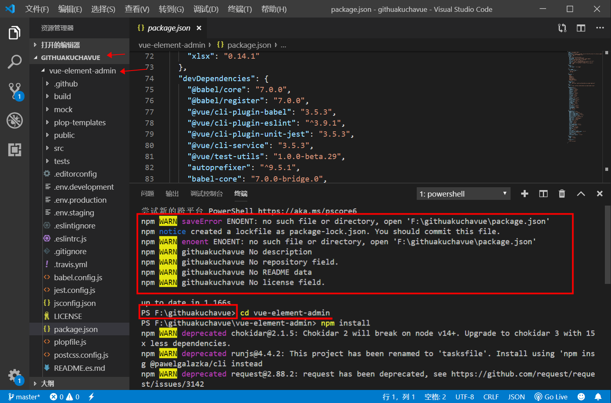
Task: Expand the public folder
Action: pos(80,135)
